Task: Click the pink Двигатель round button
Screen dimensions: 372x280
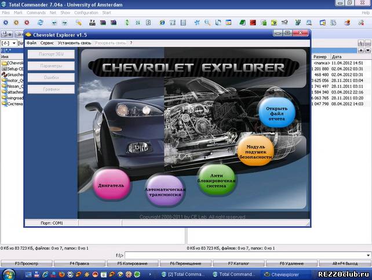Action: (111, 184)
